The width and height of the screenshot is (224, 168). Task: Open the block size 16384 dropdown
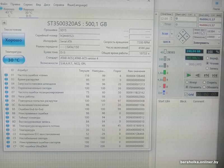click(219, 32)
